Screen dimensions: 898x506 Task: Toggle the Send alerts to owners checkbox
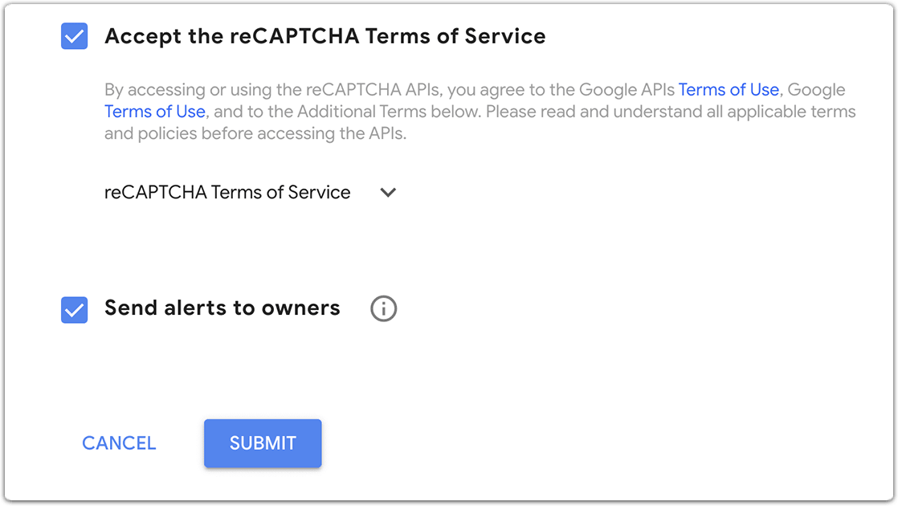tap(75, 310)
